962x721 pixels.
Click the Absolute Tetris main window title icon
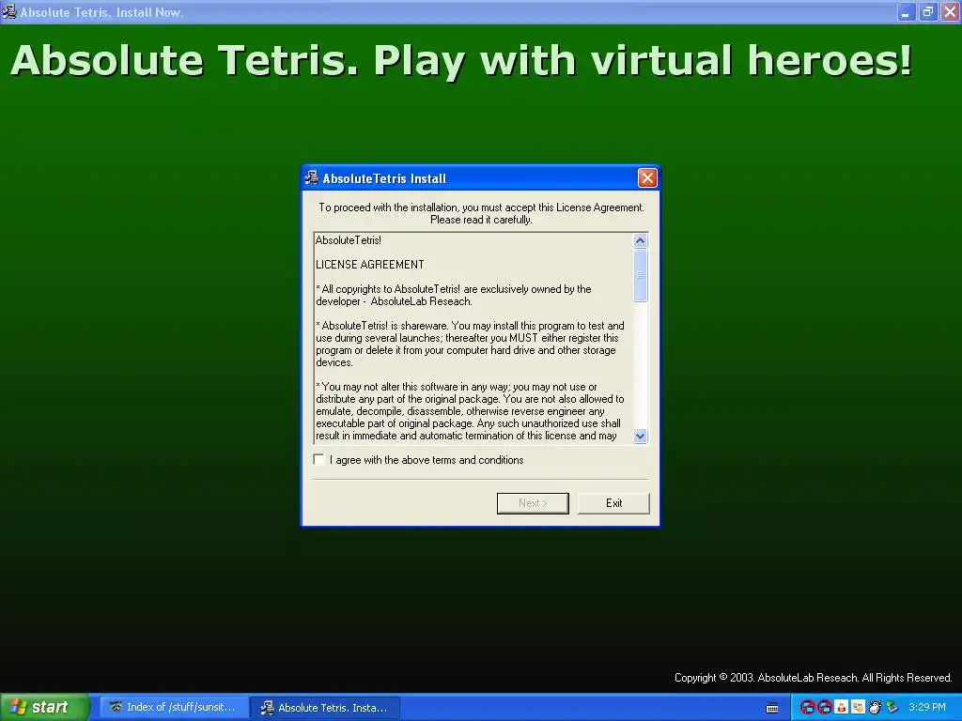(x=8, y=11)
